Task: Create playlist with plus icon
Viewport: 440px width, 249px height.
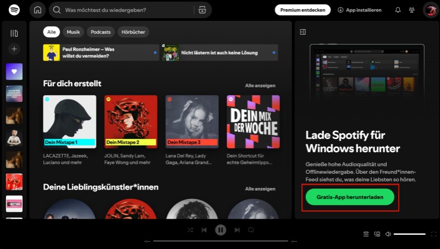Action: [14, 49]
